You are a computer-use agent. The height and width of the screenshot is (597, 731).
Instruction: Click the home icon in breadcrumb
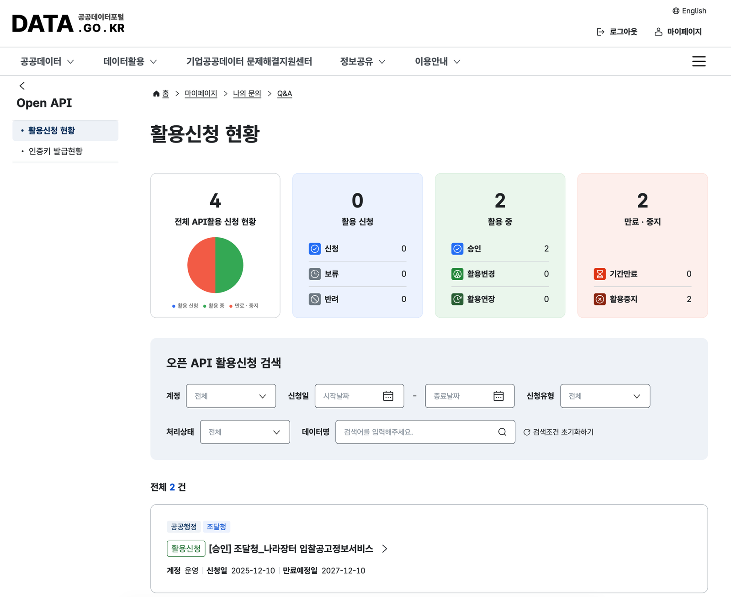(156, 94)
